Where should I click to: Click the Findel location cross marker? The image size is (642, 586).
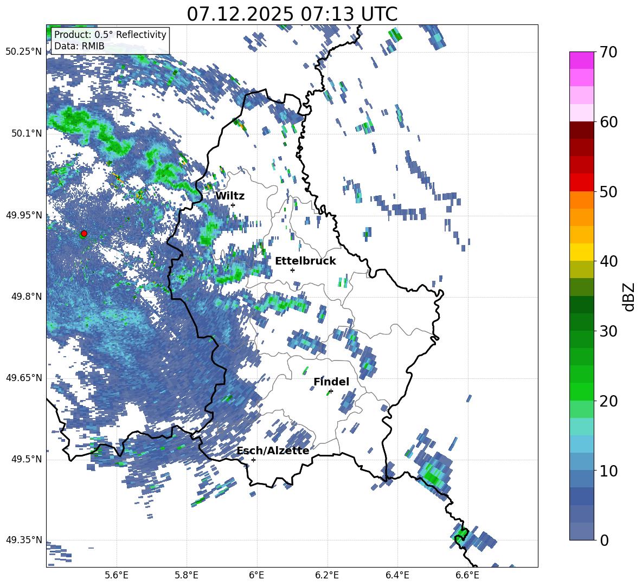331,391
